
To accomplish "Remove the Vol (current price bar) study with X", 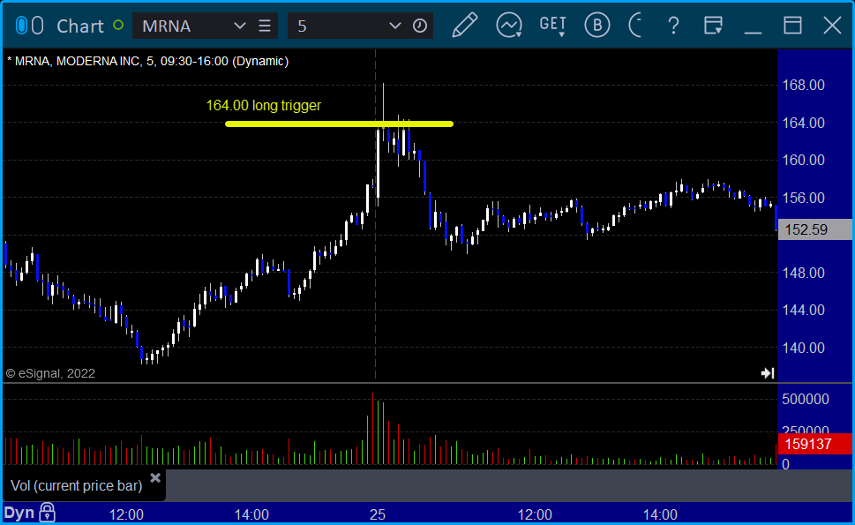I will coord(155,478).
